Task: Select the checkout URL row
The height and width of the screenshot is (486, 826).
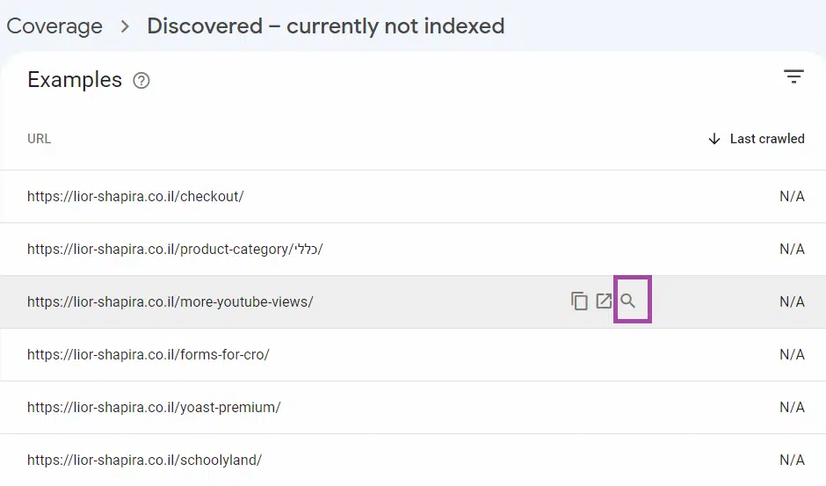Action: 135,197
